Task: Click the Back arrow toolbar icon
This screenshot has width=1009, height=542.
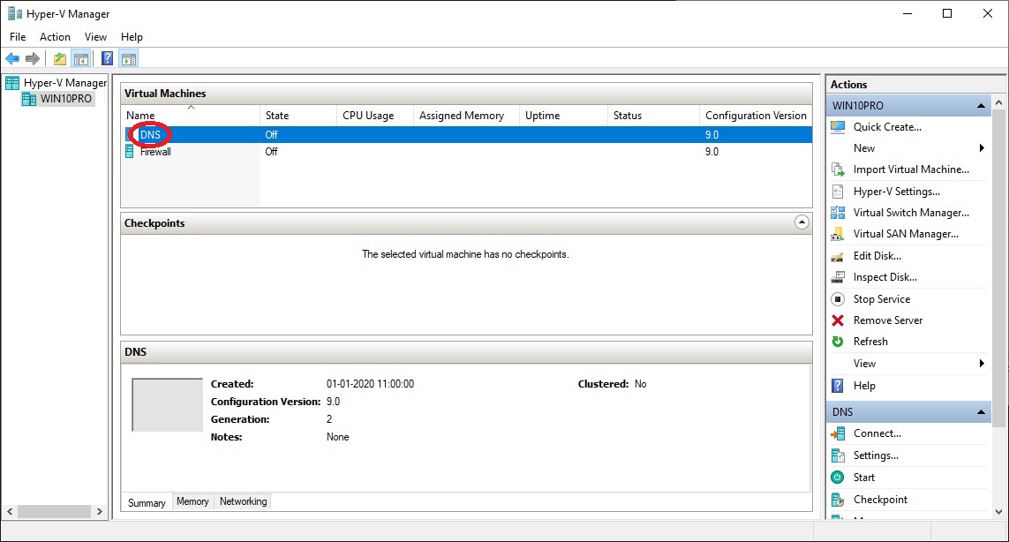Action: 12,59
